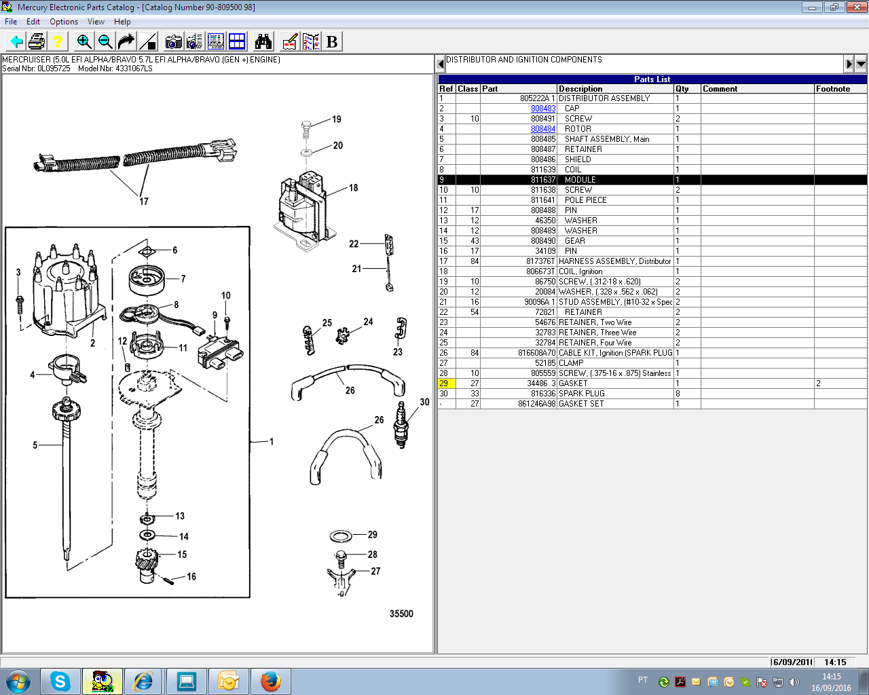Viewport: 869px width, 695px height.
Task: Click callout 17 on the harness diagram
Action: pos(144,202)
